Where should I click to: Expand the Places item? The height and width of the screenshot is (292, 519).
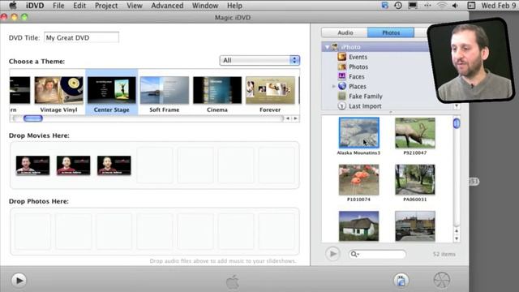pyautogui.click(x=333, y=87)
